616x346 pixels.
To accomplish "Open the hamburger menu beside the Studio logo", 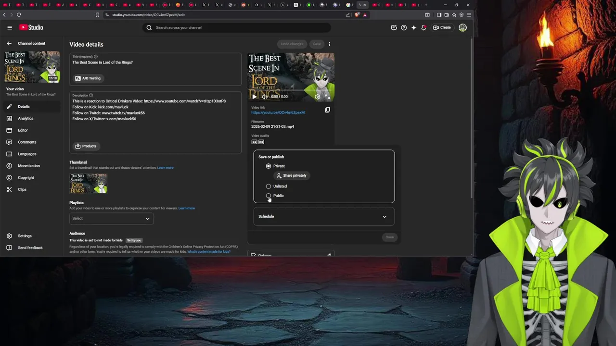I will point(10,27).
